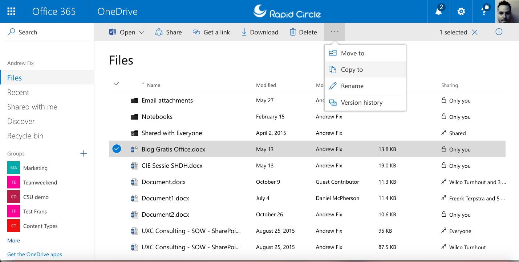Open the second UXC Consulting SOW file, sized 87.5 KB

click(191, 247)
